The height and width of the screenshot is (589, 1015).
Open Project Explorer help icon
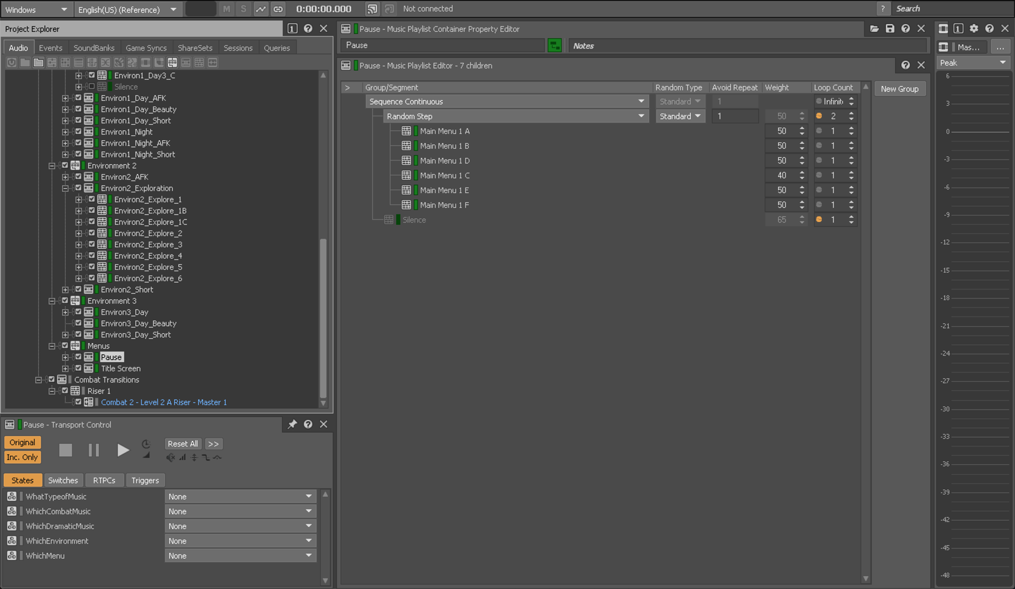coord(308,28)
